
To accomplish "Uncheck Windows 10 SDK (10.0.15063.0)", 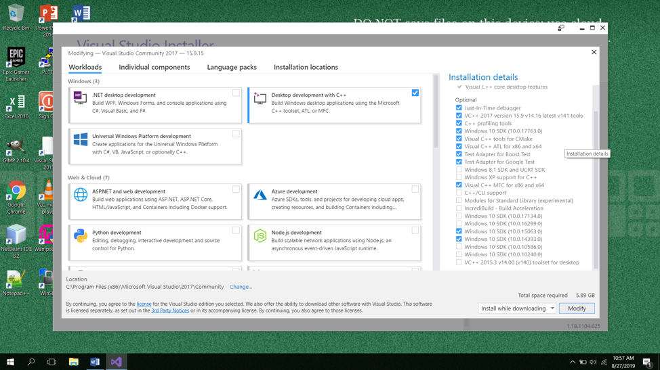I will pyautogui.click(x=459, y=231).
